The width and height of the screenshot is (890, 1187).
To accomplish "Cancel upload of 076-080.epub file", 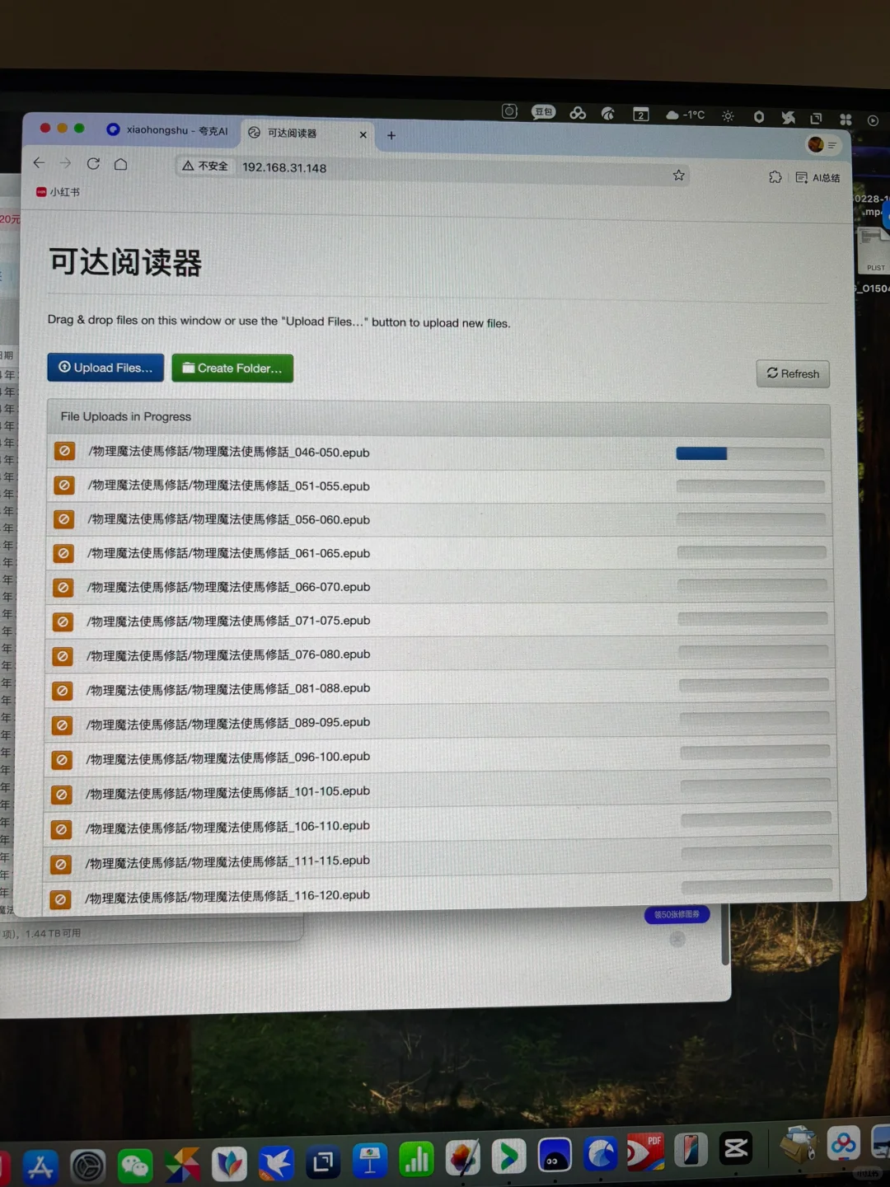I will pos(63,656).
